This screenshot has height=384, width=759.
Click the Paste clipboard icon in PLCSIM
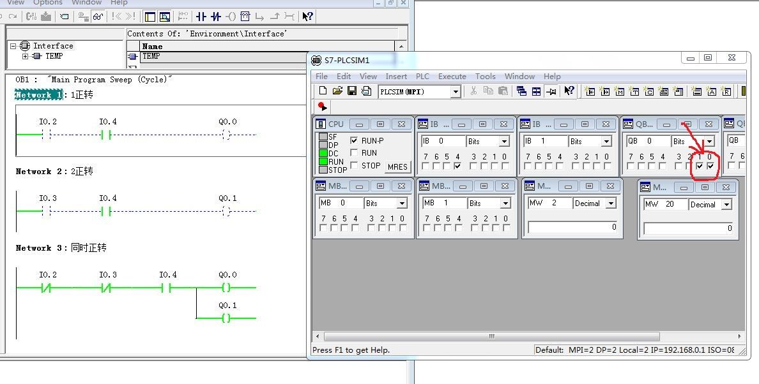click(503, 91)
